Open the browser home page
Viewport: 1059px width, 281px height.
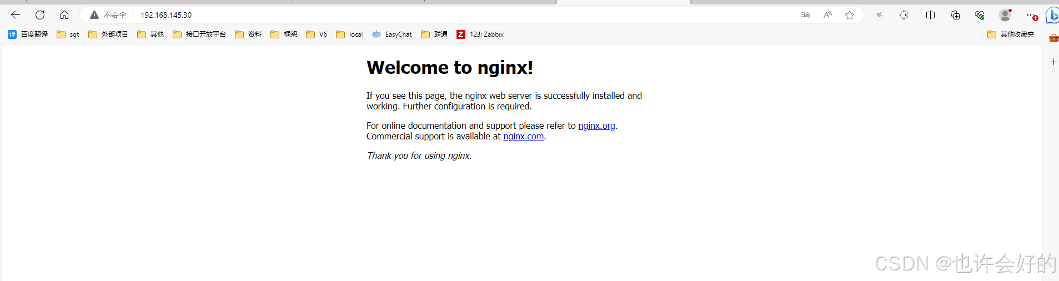[64, 15]
